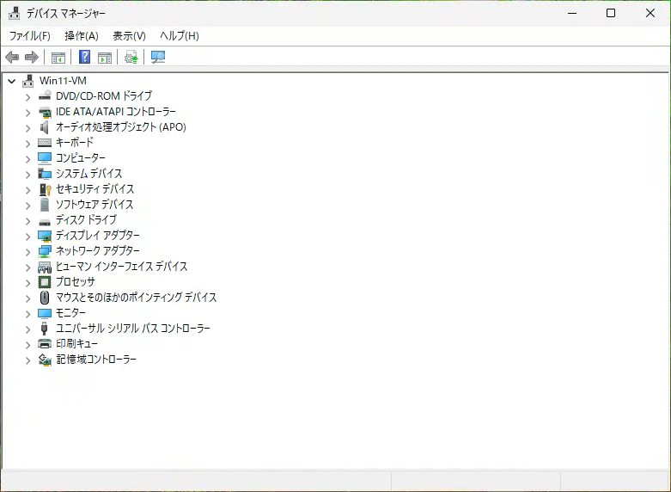Screen dimensions: 671x492
Task: Expand the DVD/CD-ROM ドライブ node
Action: point(27,97)
